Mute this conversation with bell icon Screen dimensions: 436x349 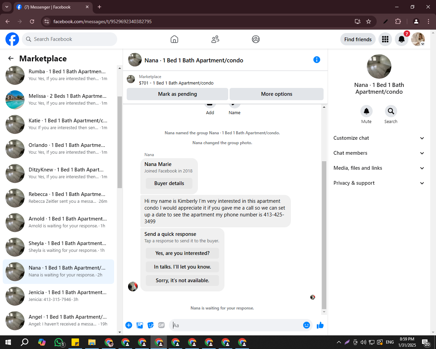[367, 111]
